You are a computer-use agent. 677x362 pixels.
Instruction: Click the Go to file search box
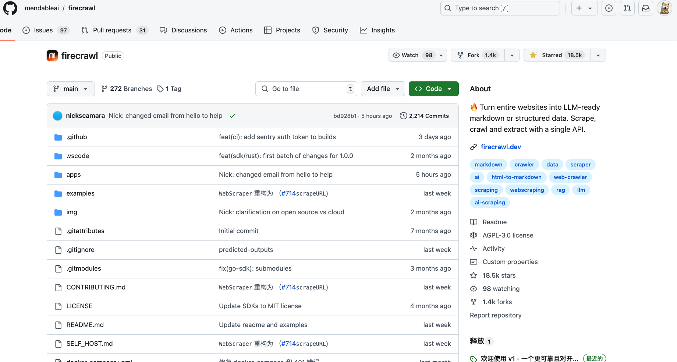pos(306,89)
